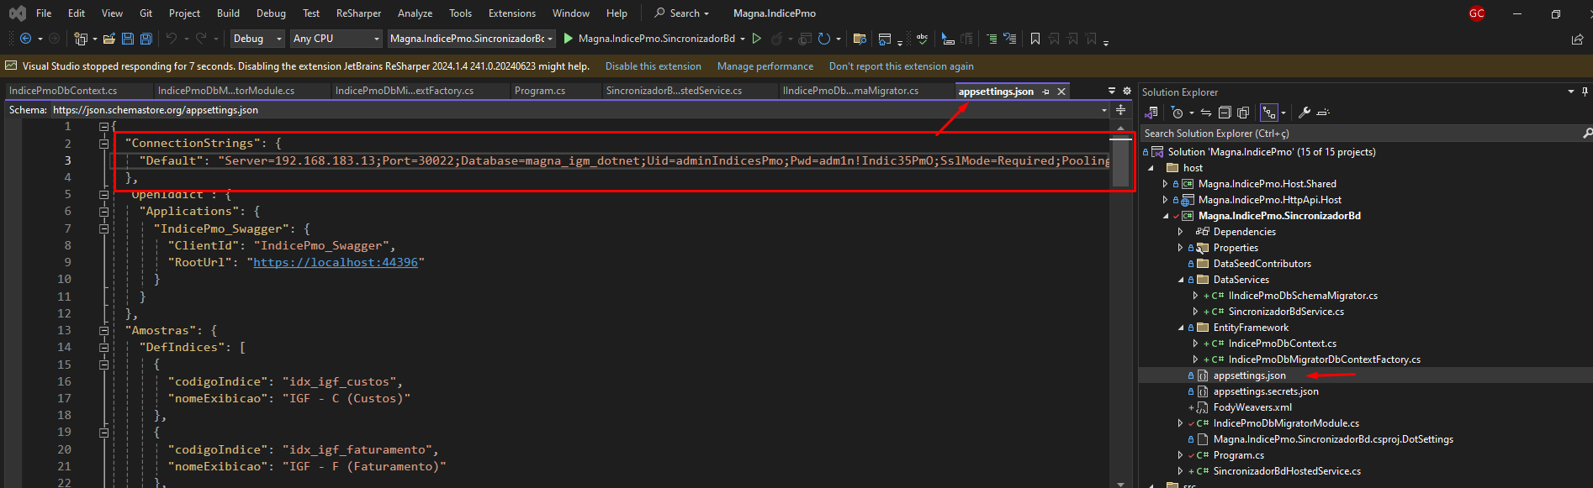Click the split editor icon beside the schema bar
1593x488 pixels.
click(x=1120, y=110)
